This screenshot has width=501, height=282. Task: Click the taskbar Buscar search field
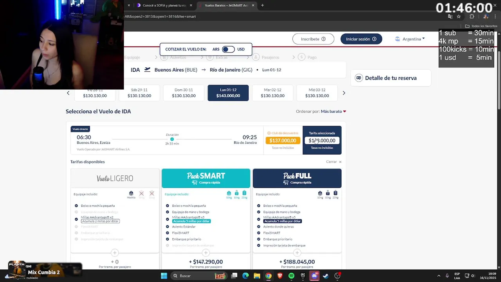(199, 276)
